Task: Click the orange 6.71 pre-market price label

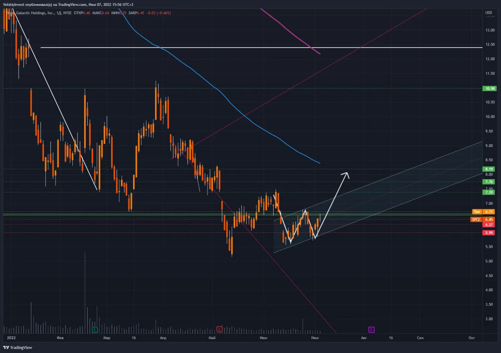Action: click(489, 211)
